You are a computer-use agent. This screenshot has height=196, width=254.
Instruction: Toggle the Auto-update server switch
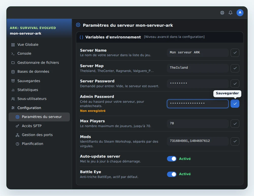point(172,159)
